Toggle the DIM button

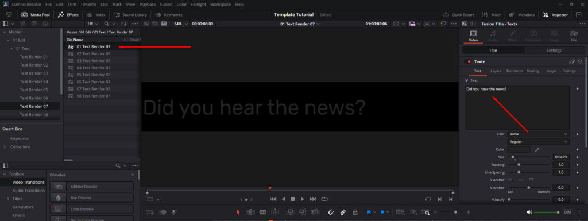568,212
